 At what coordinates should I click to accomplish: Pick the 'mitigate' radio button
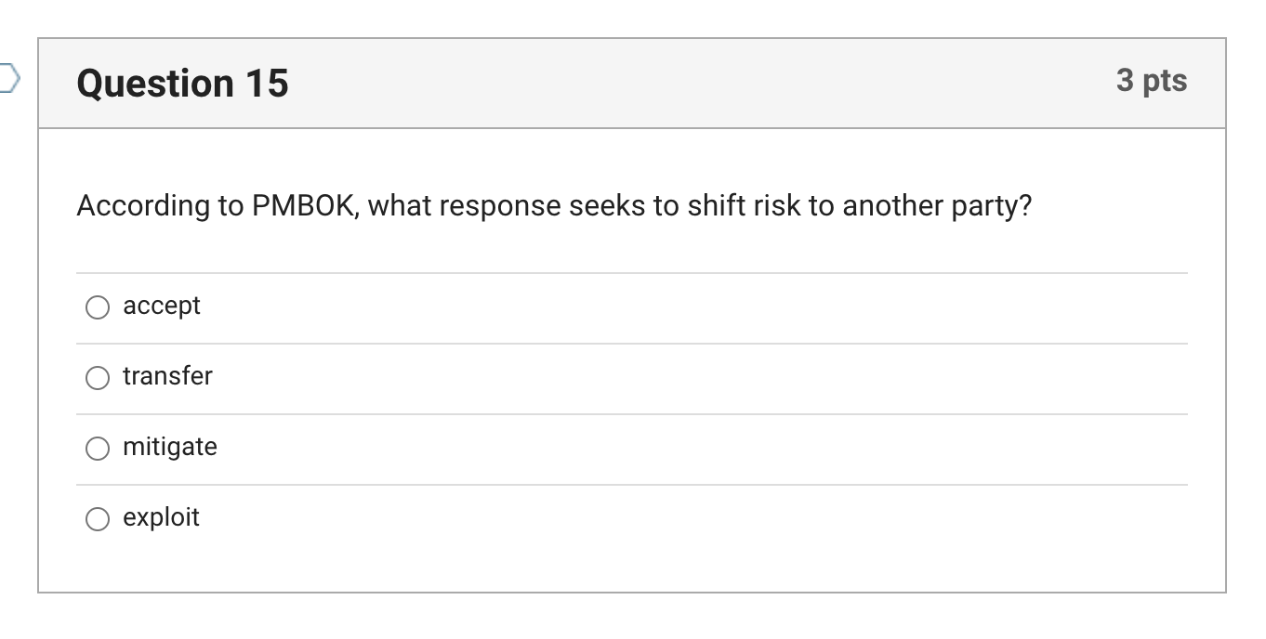(x=98, y=449)
